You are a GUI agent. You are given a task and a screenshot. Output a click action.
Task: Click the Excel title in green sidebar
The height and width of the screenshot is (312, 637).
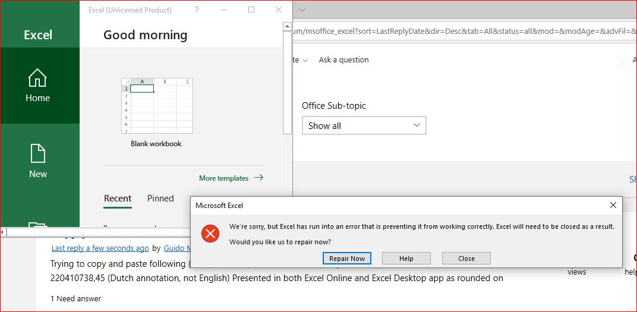(38, 35)
